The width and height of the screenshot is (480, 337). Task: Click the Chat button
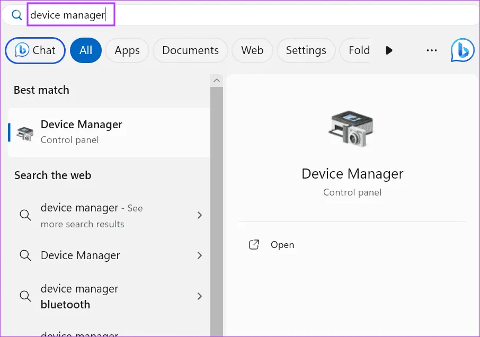[x=35, y=50]
